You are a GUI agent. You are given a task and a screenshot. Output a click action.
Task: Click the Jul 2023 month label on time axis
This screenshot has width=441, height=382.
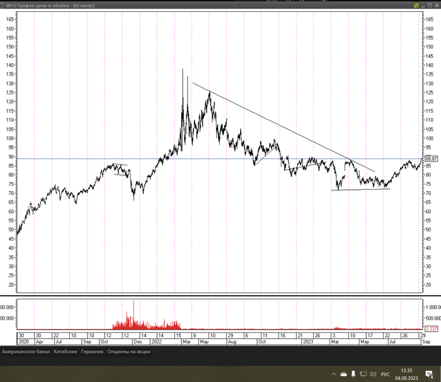coord(392,342)
